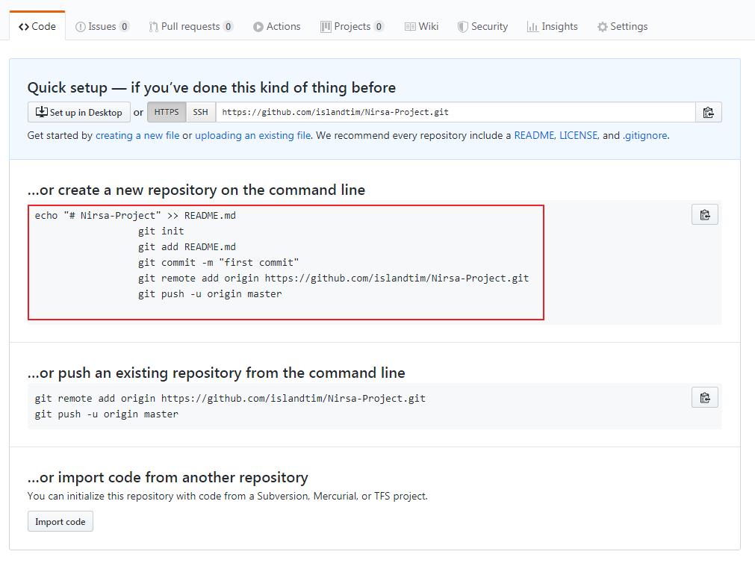Open the Issues tab

click(102, 26)
